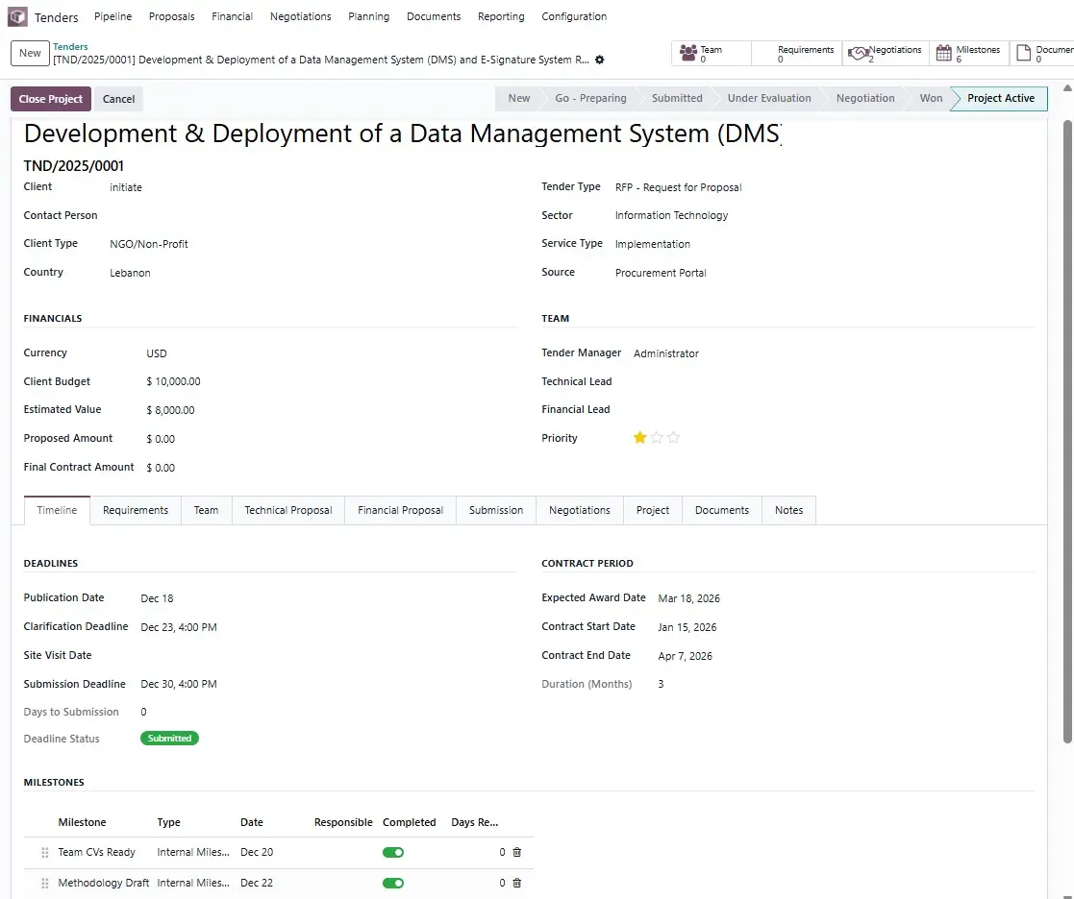Edit the Client Budget amount field

(173, 381)
